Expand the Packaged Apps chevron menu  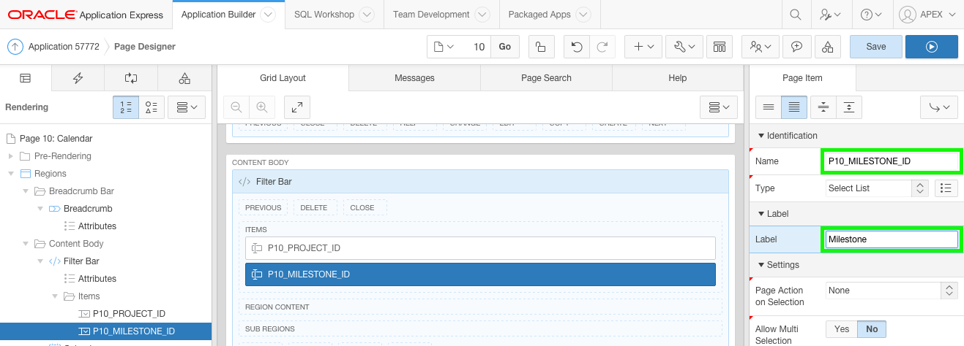(583, 15)
